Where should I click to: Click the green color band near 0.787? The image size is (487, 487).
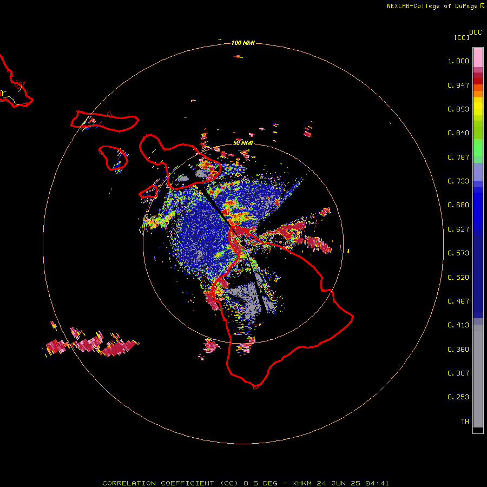[478, 150]
